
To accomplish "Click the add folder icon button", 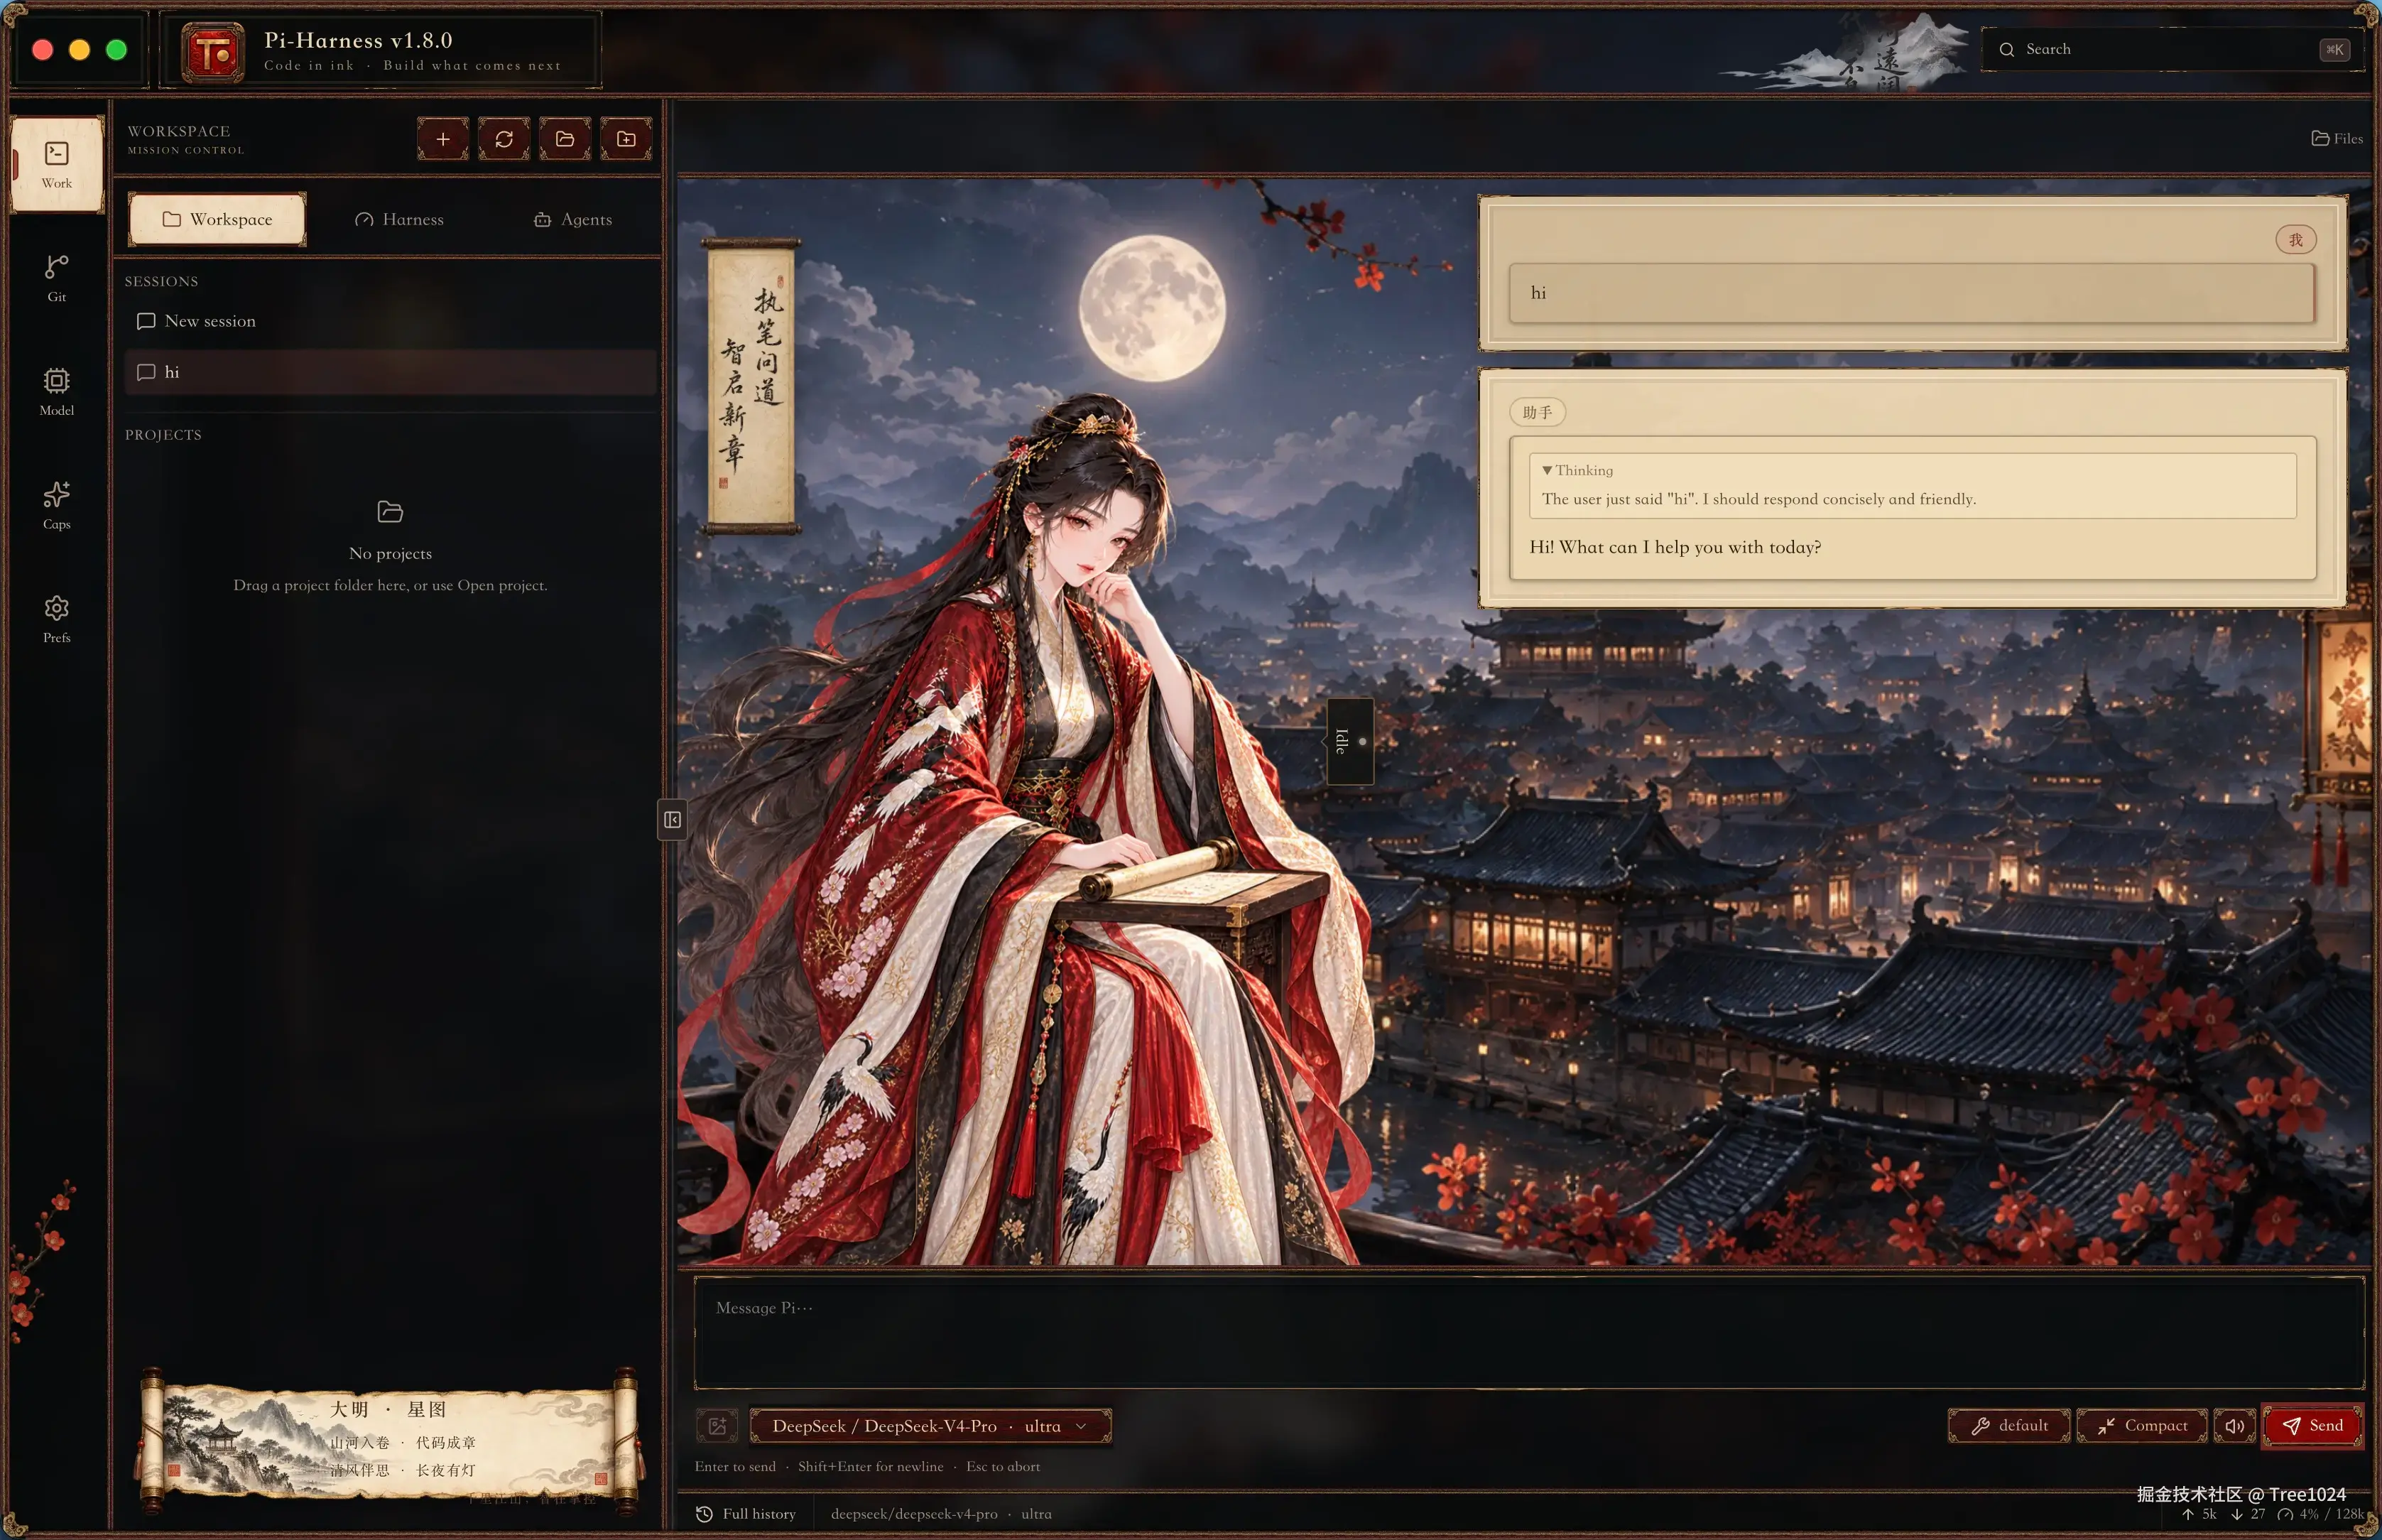I will (x=626, y=139).
